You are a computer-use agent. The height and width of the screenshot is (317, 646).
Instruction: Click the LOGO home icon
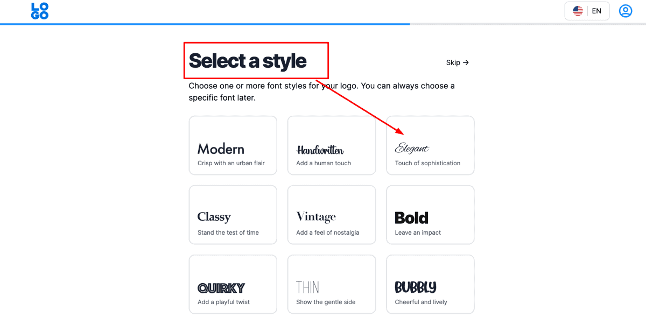40,11
